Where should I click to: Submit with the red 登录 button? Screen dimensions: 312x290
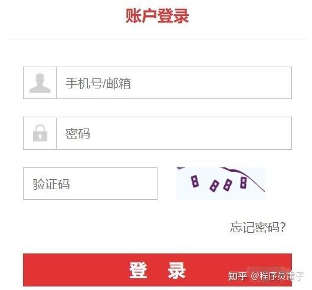pos(157,270)
